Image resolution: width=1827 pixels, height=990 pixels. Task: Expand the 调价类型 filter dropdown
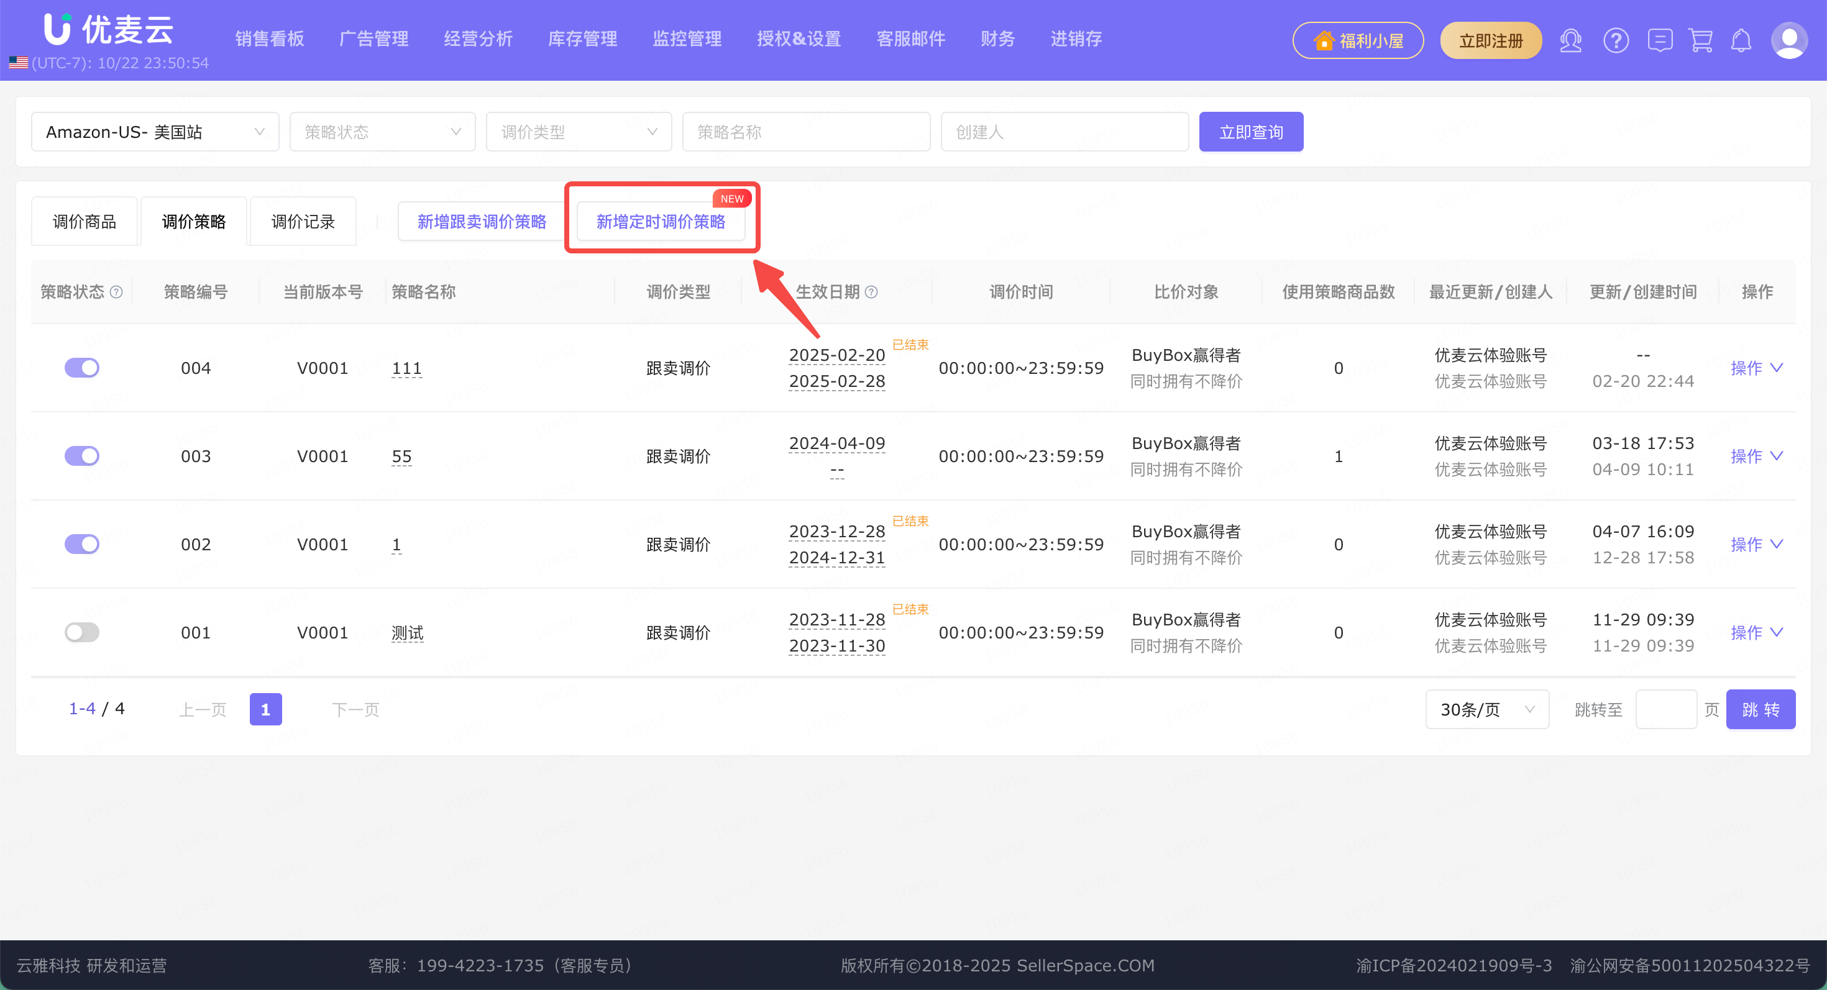578,132
